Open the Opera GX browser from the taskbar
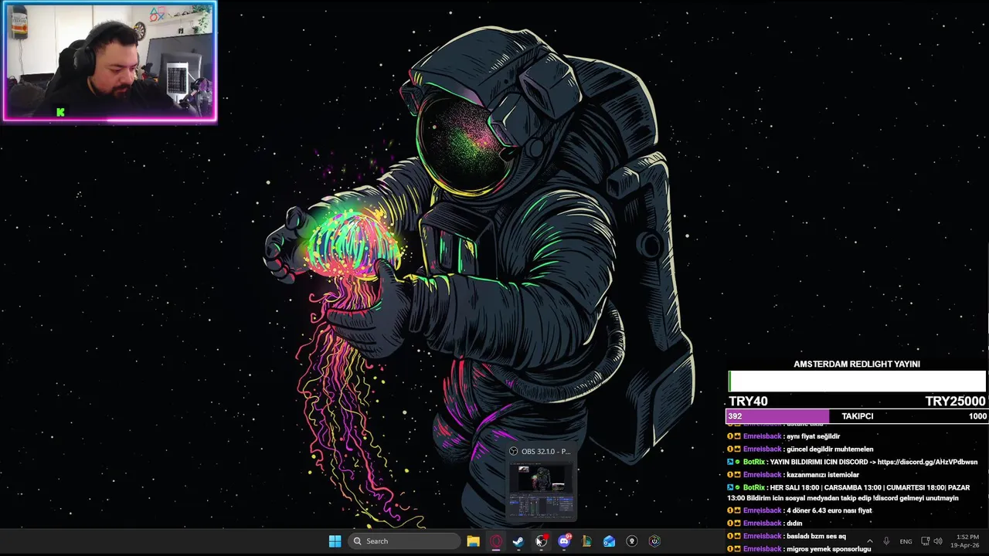 496,541
